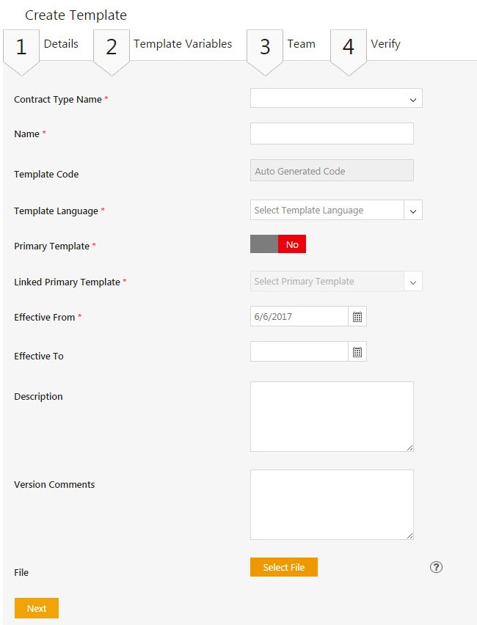
Task: Click the Version Comments text area
Action: click(x=332, y=505)
